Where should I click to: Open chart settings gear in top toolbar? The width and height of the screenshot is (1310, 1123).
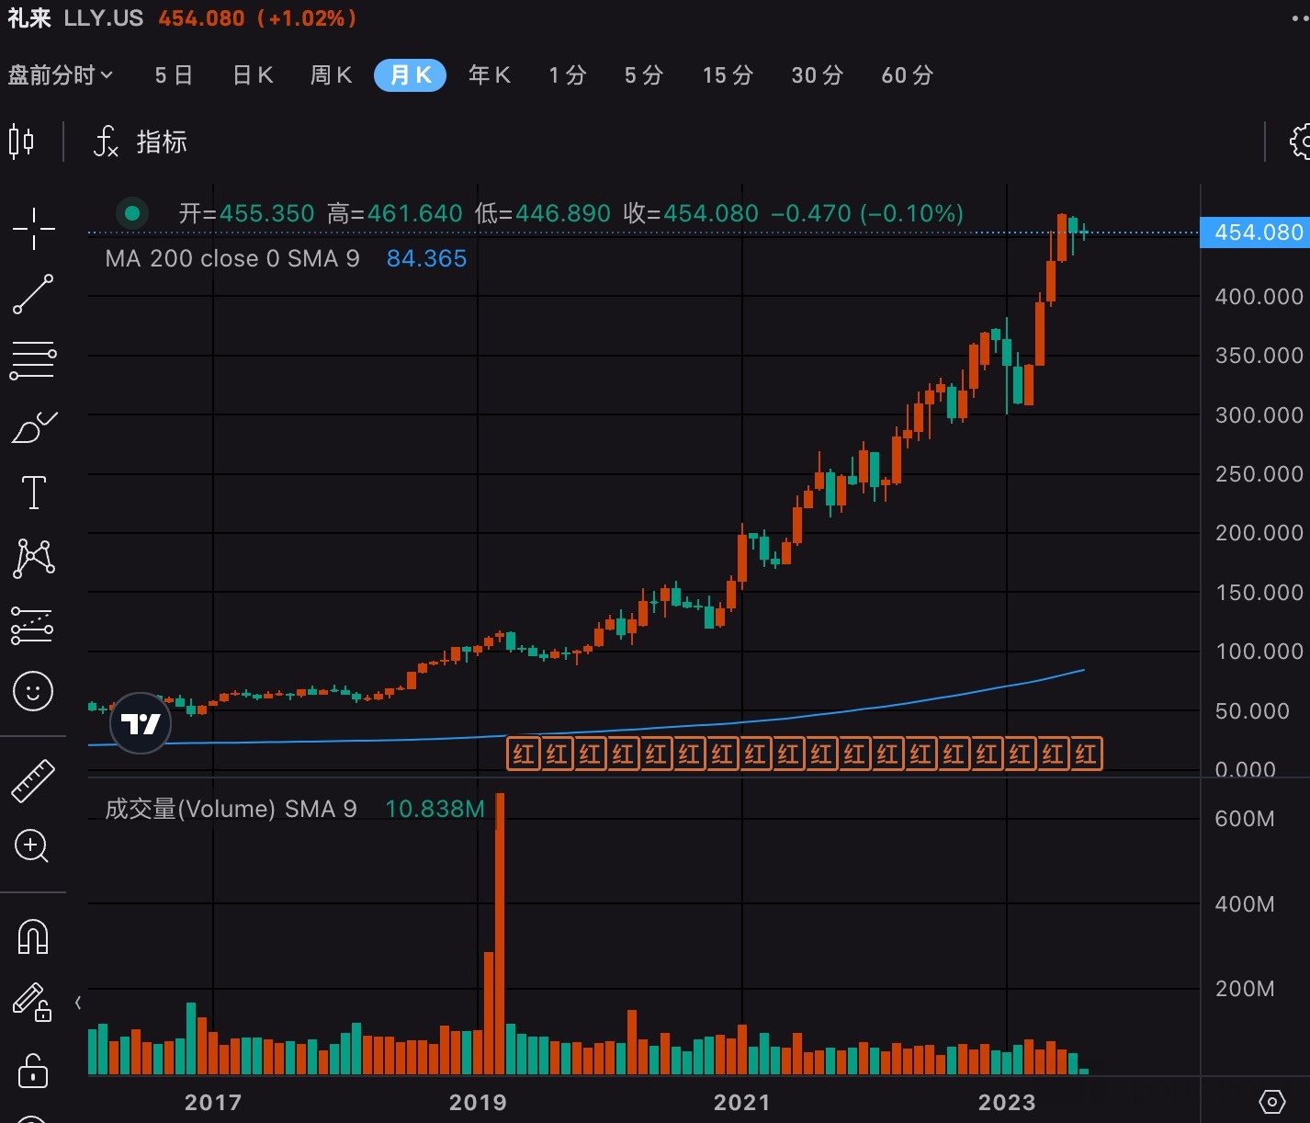1300,142
